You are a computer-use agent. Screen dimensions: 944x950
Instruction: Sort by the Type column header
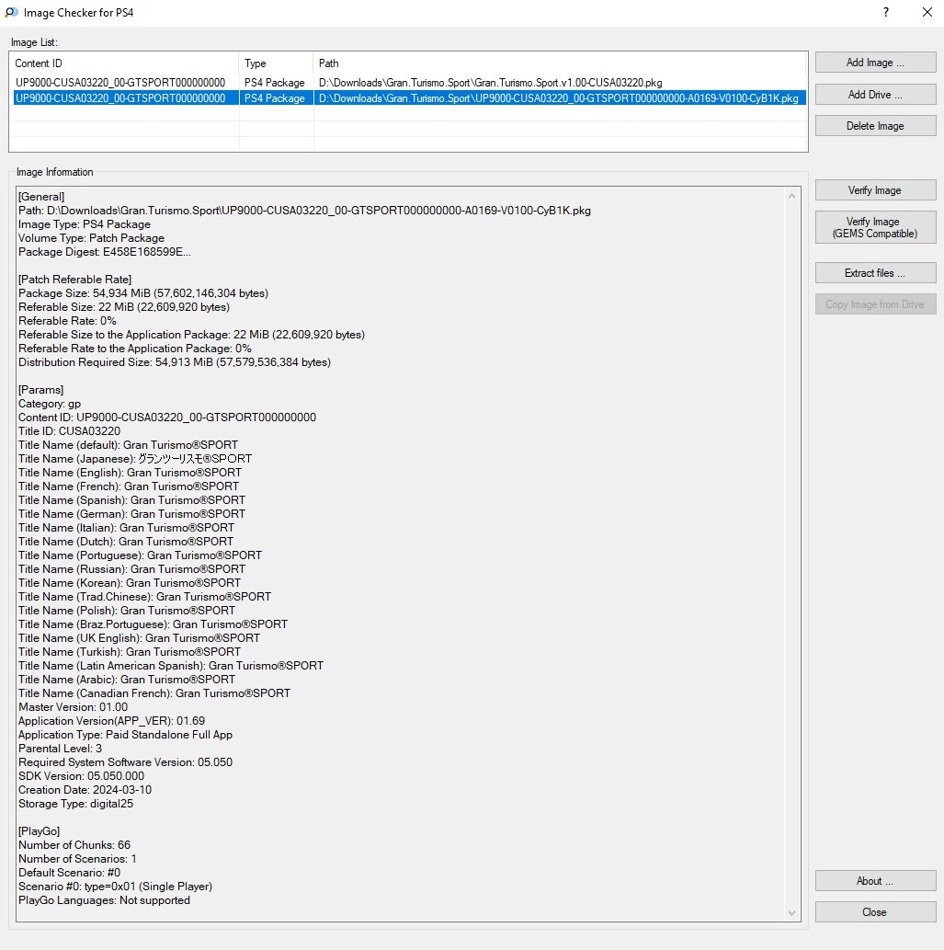click(276, 63)
